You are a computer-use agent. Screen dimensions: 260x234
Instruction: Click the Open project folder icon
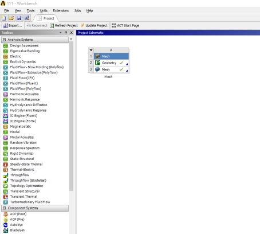click(11, 18)
